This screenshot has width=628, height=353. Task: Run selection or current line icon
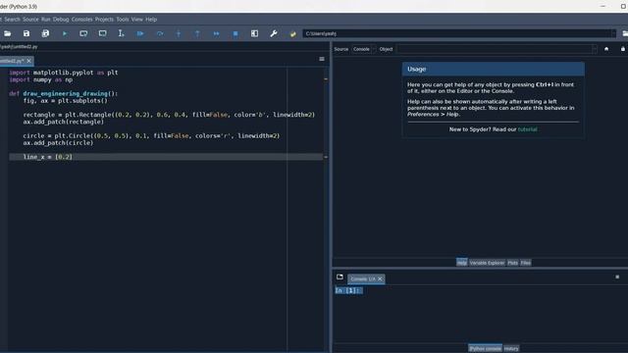(x=122, y=33)
